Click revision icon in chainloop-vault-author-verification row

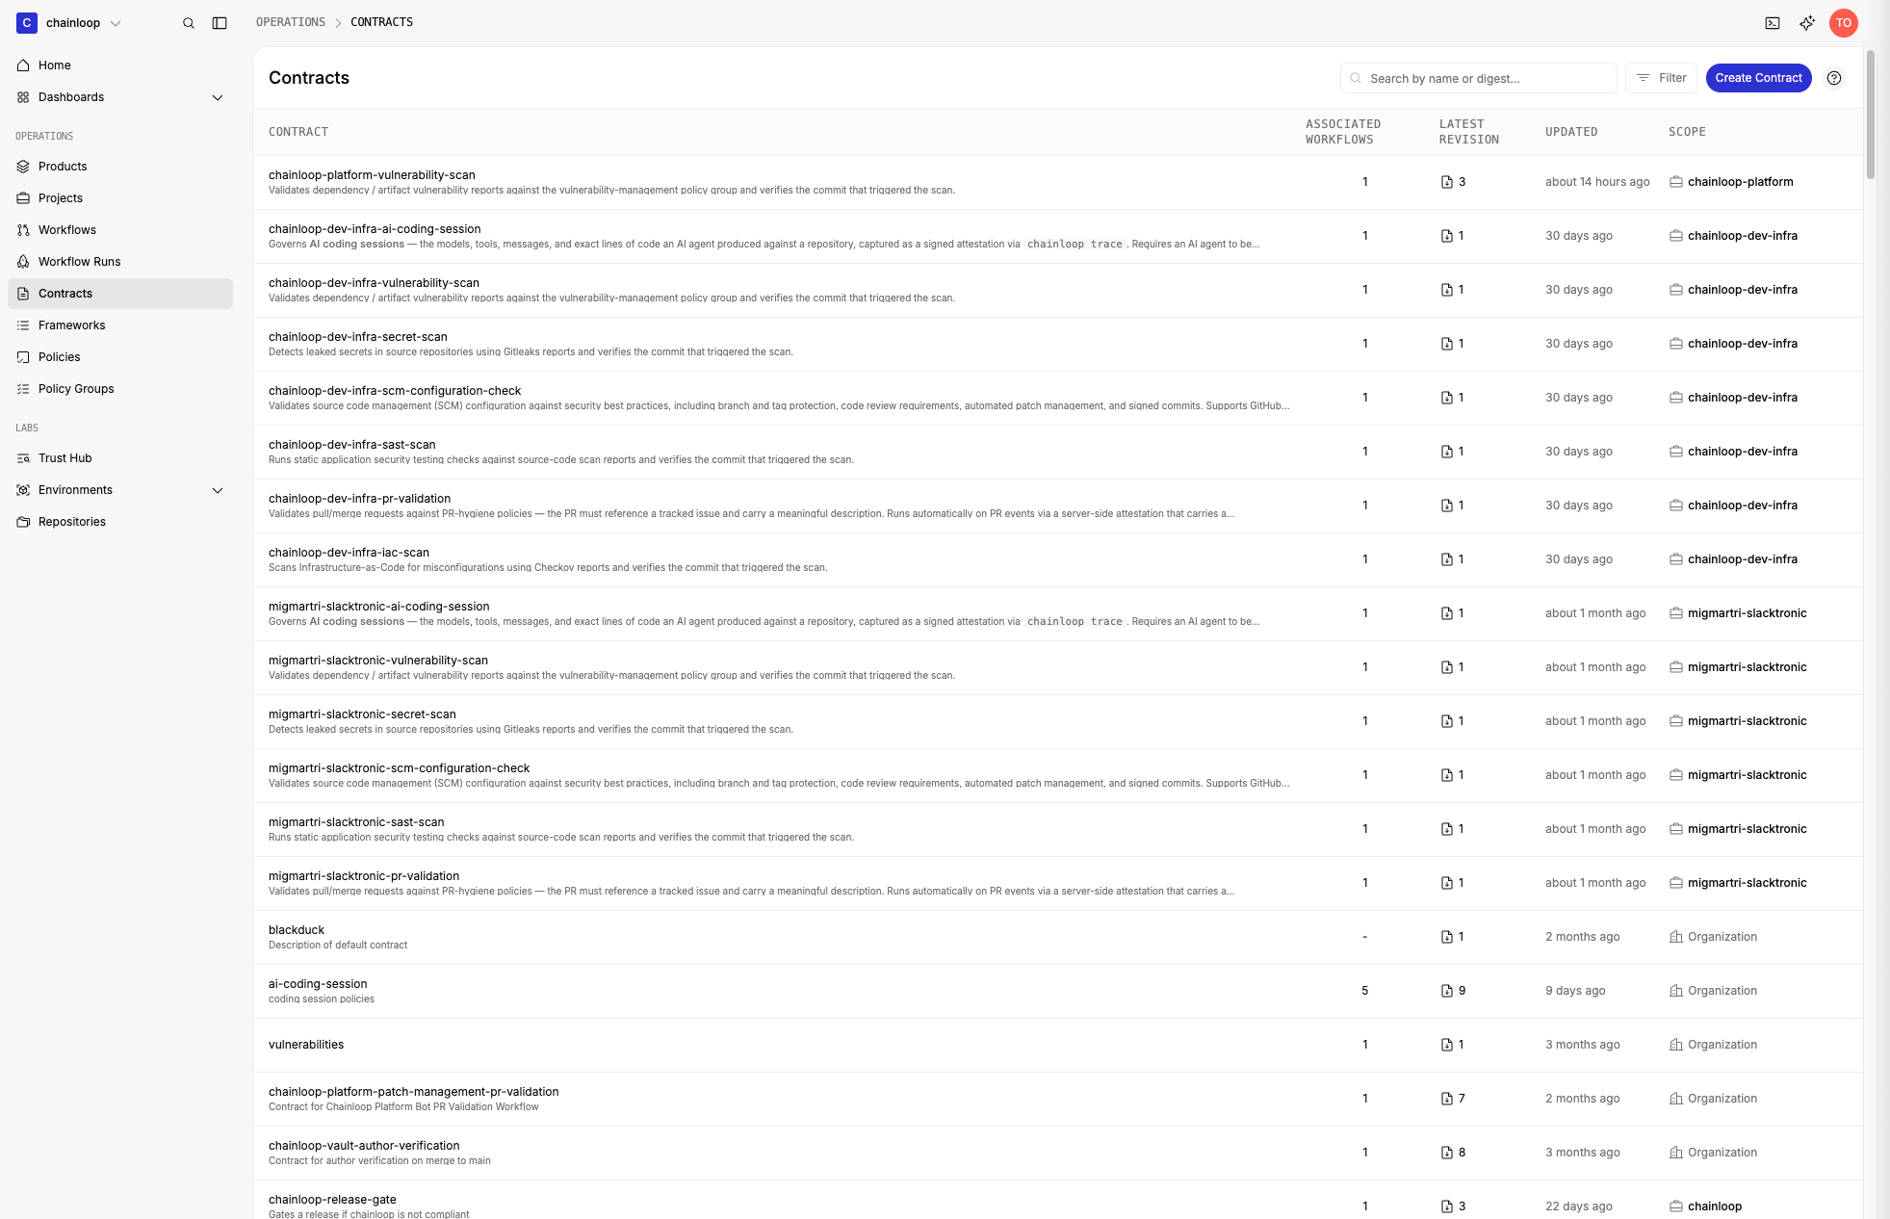click(1446, 1153)
